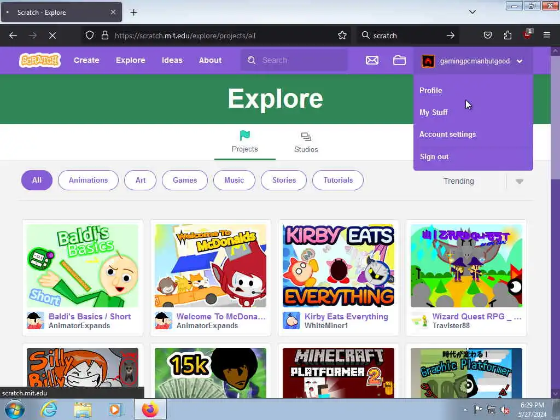Open the AnimatorExpands avatar under Baldi's Basics
The height and width of the screenshot is (420, 560).
pos(36,320)
